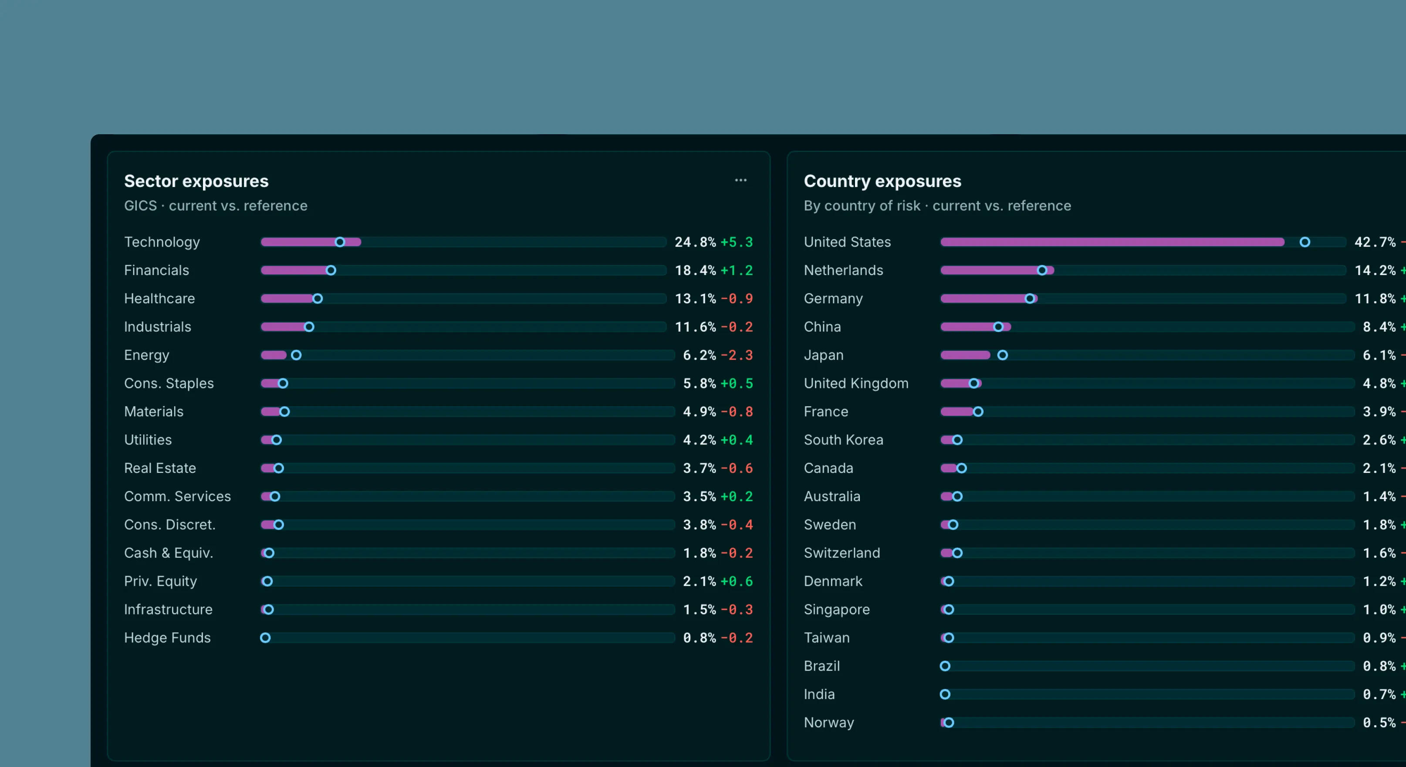Select the Hedge Funds row label
1406x767 pixels.
[x=167, y=638]
